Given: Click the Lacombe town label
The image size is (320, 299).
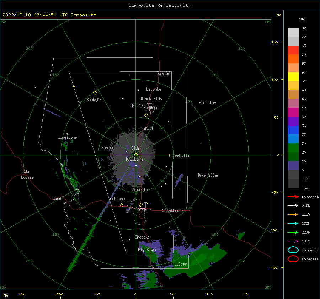Looking at the screenshot, I should click(154, 89).
